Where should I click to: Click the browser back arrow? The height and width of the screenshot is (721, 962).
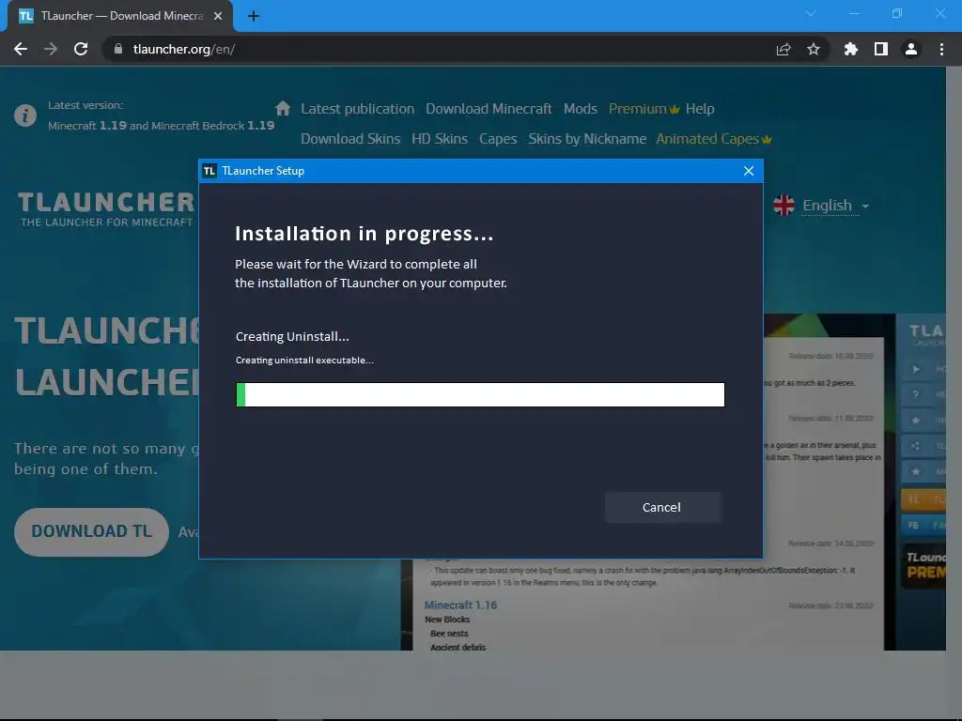[21, 49]
